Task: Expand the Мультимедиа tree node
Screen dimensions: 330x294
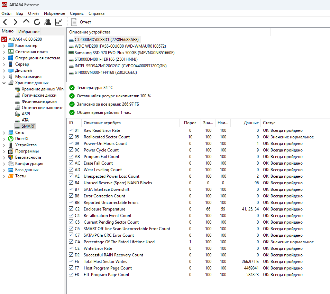Action: (x=4, y=77)
